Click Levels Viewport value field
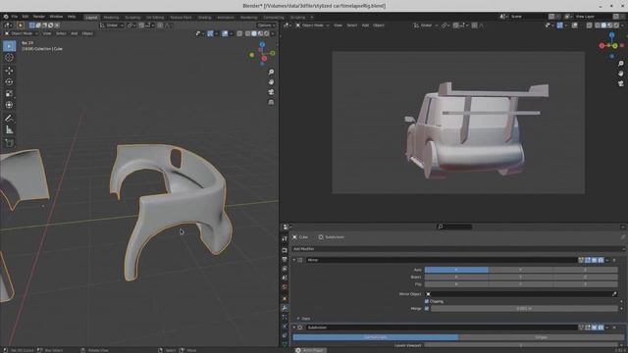This screenshot has width=628, height=353. 521,345
